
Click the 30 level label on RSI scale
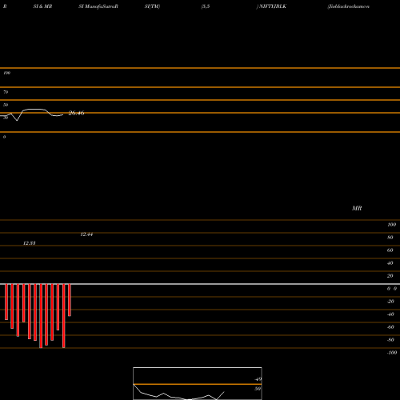coord(6,118)
